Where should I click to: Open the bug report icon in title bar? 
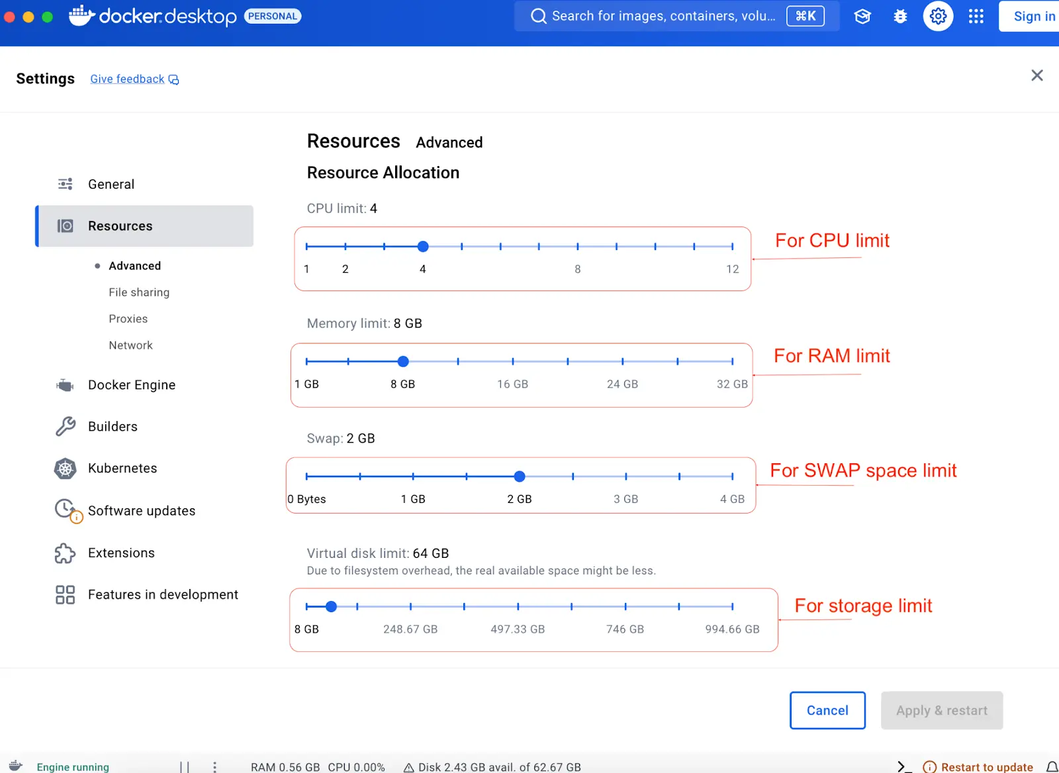pyautogui.click(x=900, y=16)
